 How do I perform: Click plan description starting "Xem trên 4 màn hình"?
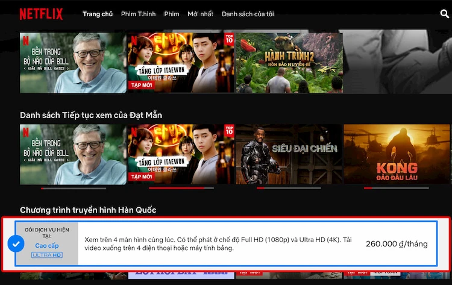pyautogui.click(x=218, y=244)
